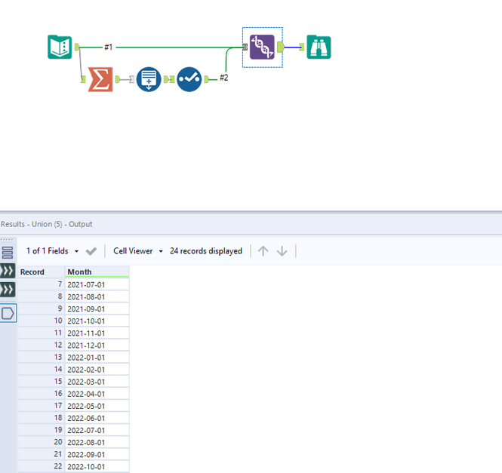The height and width of the screenshot is (473, 502).
Task: Select record row number 22
Action: (x=42, y=467)
